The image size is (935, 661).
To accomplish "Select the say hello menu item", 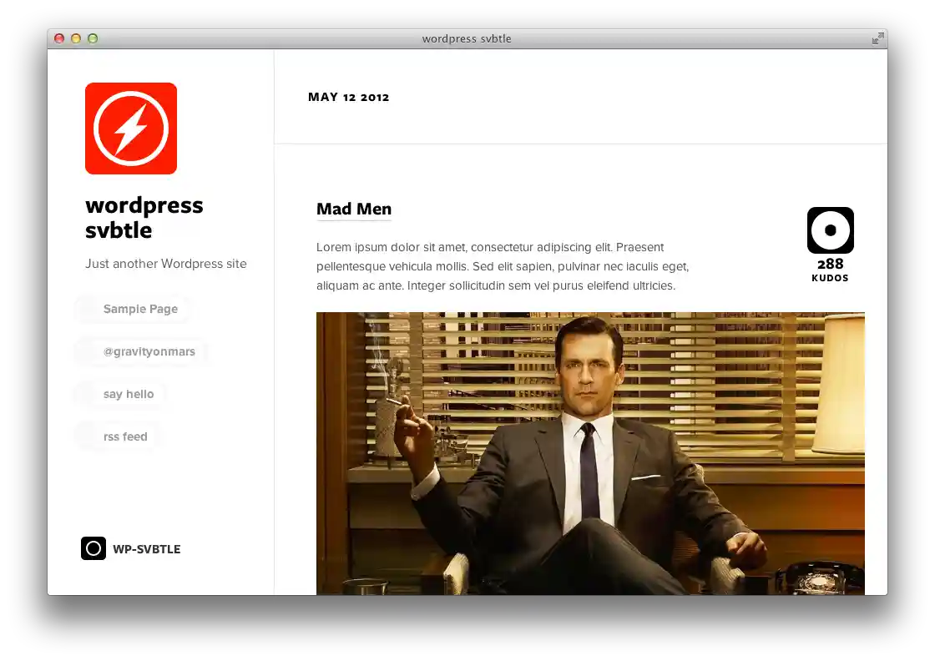I will (x=129, y=394).
